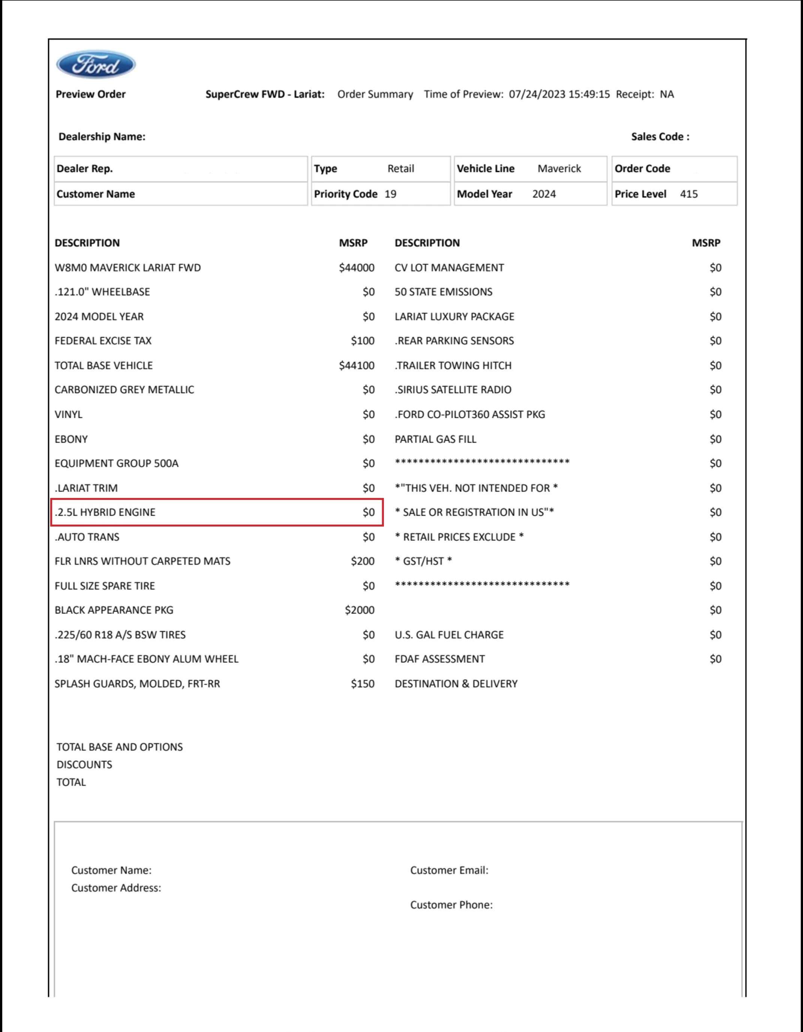
Task: Click the Customer Name table cell
Action: [x=181, y=194]
